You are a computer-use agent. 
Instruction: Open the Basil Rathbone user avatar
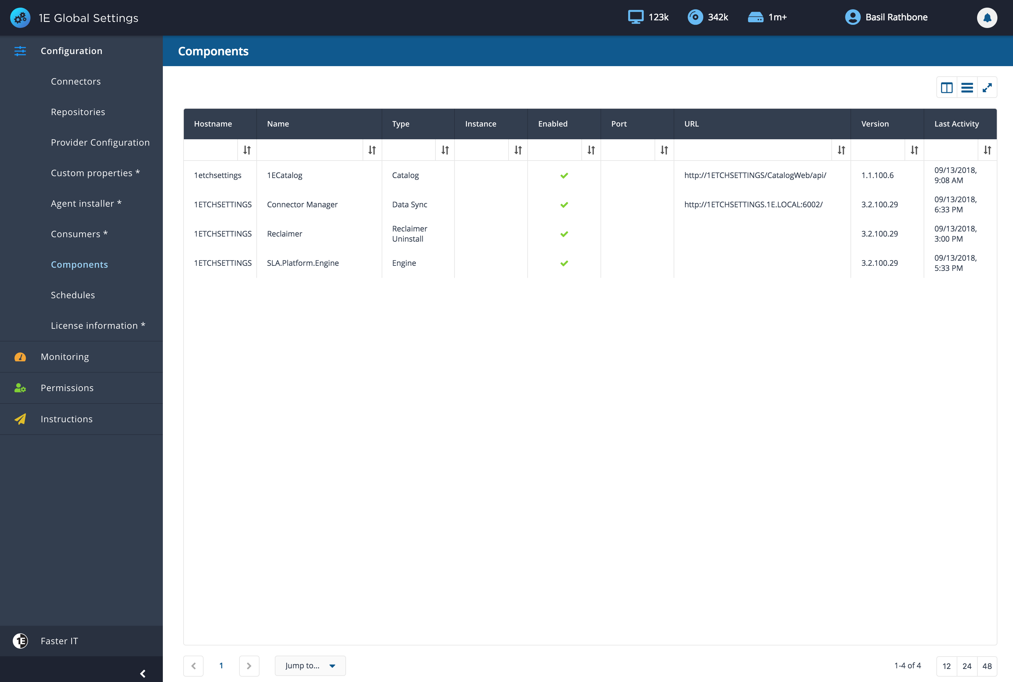click(x=852, y=17)
